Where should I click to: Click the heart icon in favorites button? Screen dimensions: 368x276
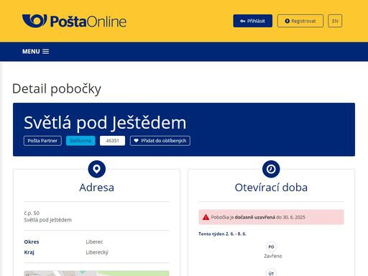136,141
